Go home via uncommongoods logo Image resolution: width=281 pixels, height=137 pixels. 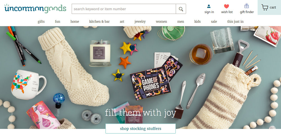point(35,8)
